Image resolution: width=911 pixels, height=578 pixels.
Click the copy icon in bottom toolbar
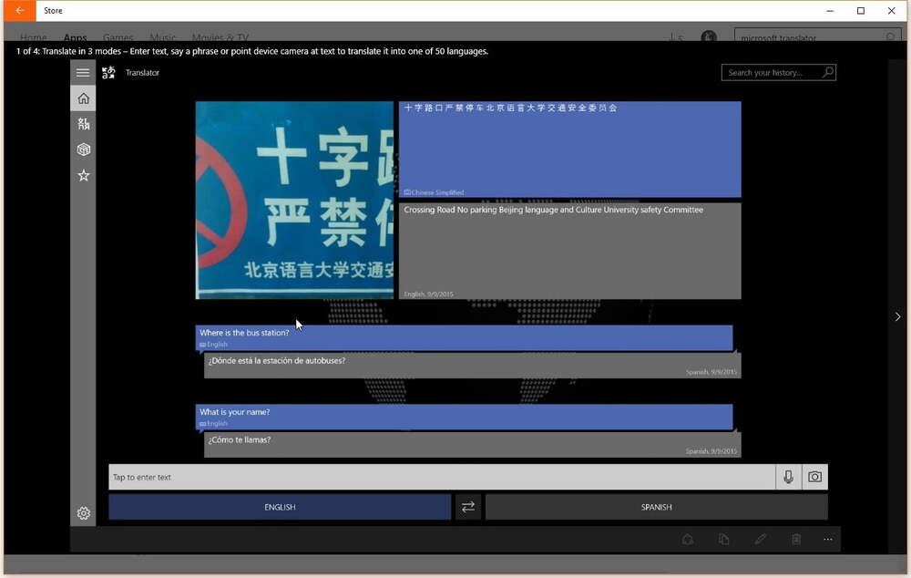[724, 539]
